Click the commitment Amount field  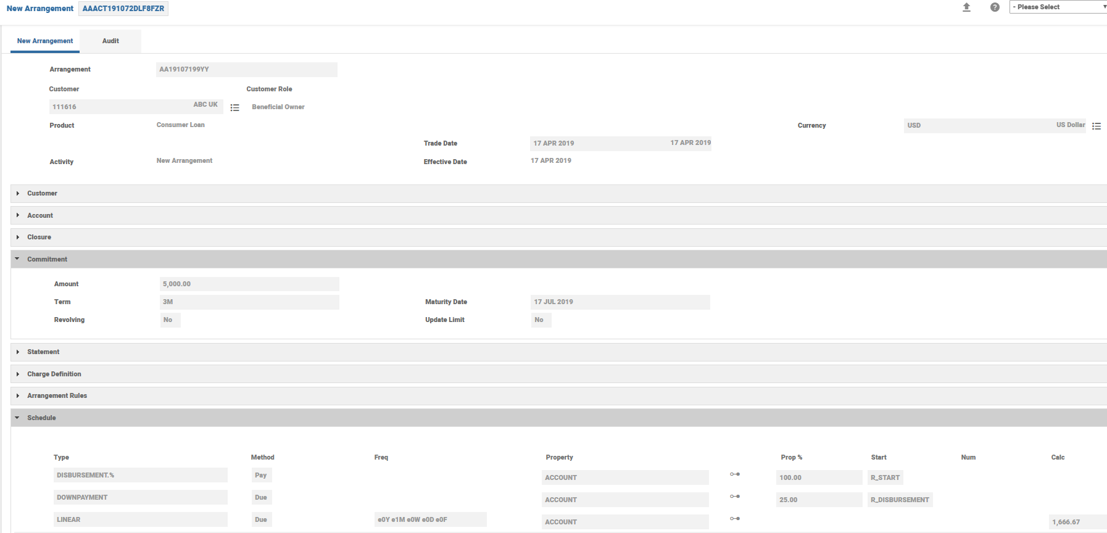249,284
